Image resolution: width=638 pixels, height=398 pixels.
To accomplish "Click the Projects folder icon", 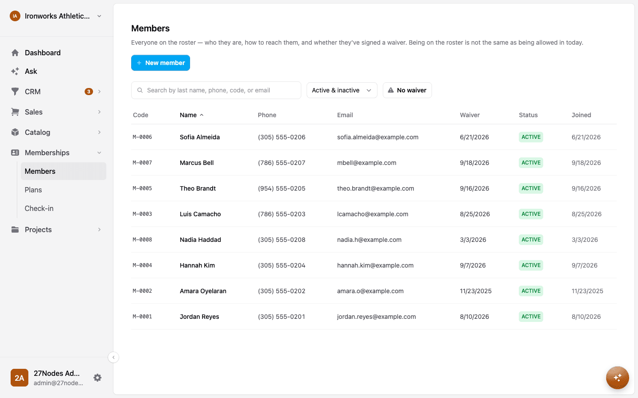I will coord(15,230).
